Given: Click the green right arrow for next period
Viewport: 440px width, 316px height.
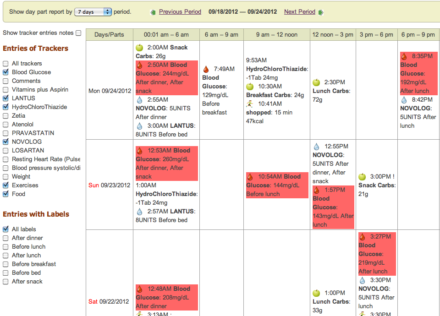Looking at the screenshot, I should pyautogui.click(x=321, y=12).
